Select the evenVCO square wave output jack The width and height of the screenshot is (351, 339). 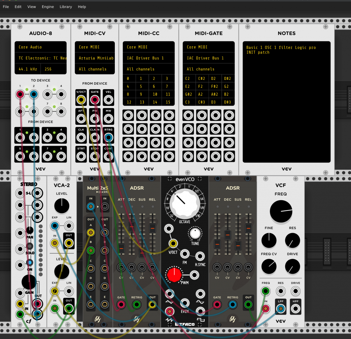pos(200,311)
